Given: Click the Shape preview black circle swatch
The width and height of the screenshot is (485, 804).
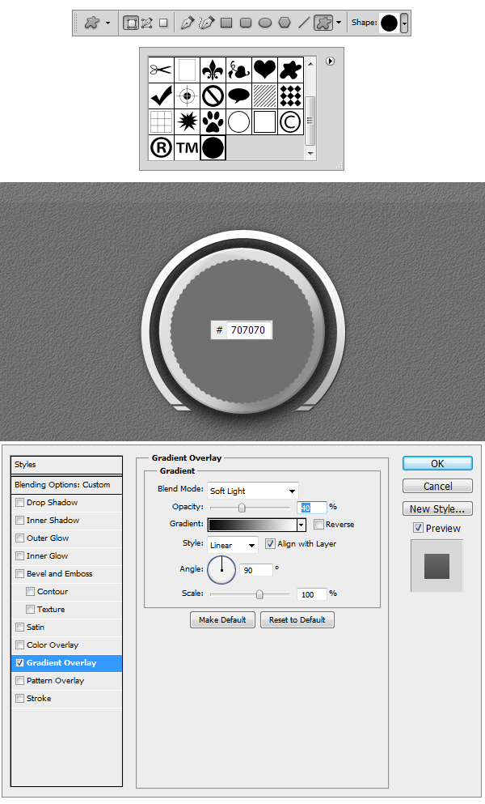Looking at the screenshot, I should (x=390, y=23).
